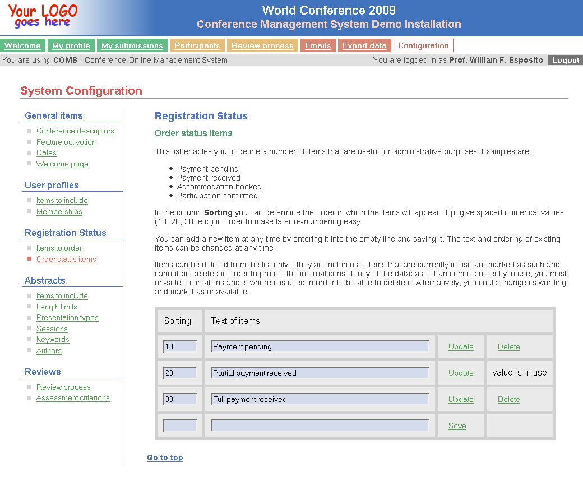Open the Presentation types link
Viewport: 583px width, 481px height.
tap(67, 317)
